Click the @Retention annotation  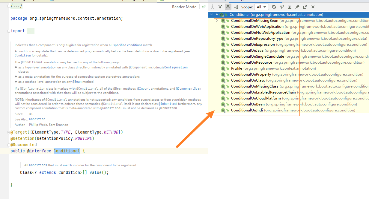tap(22, 138)
